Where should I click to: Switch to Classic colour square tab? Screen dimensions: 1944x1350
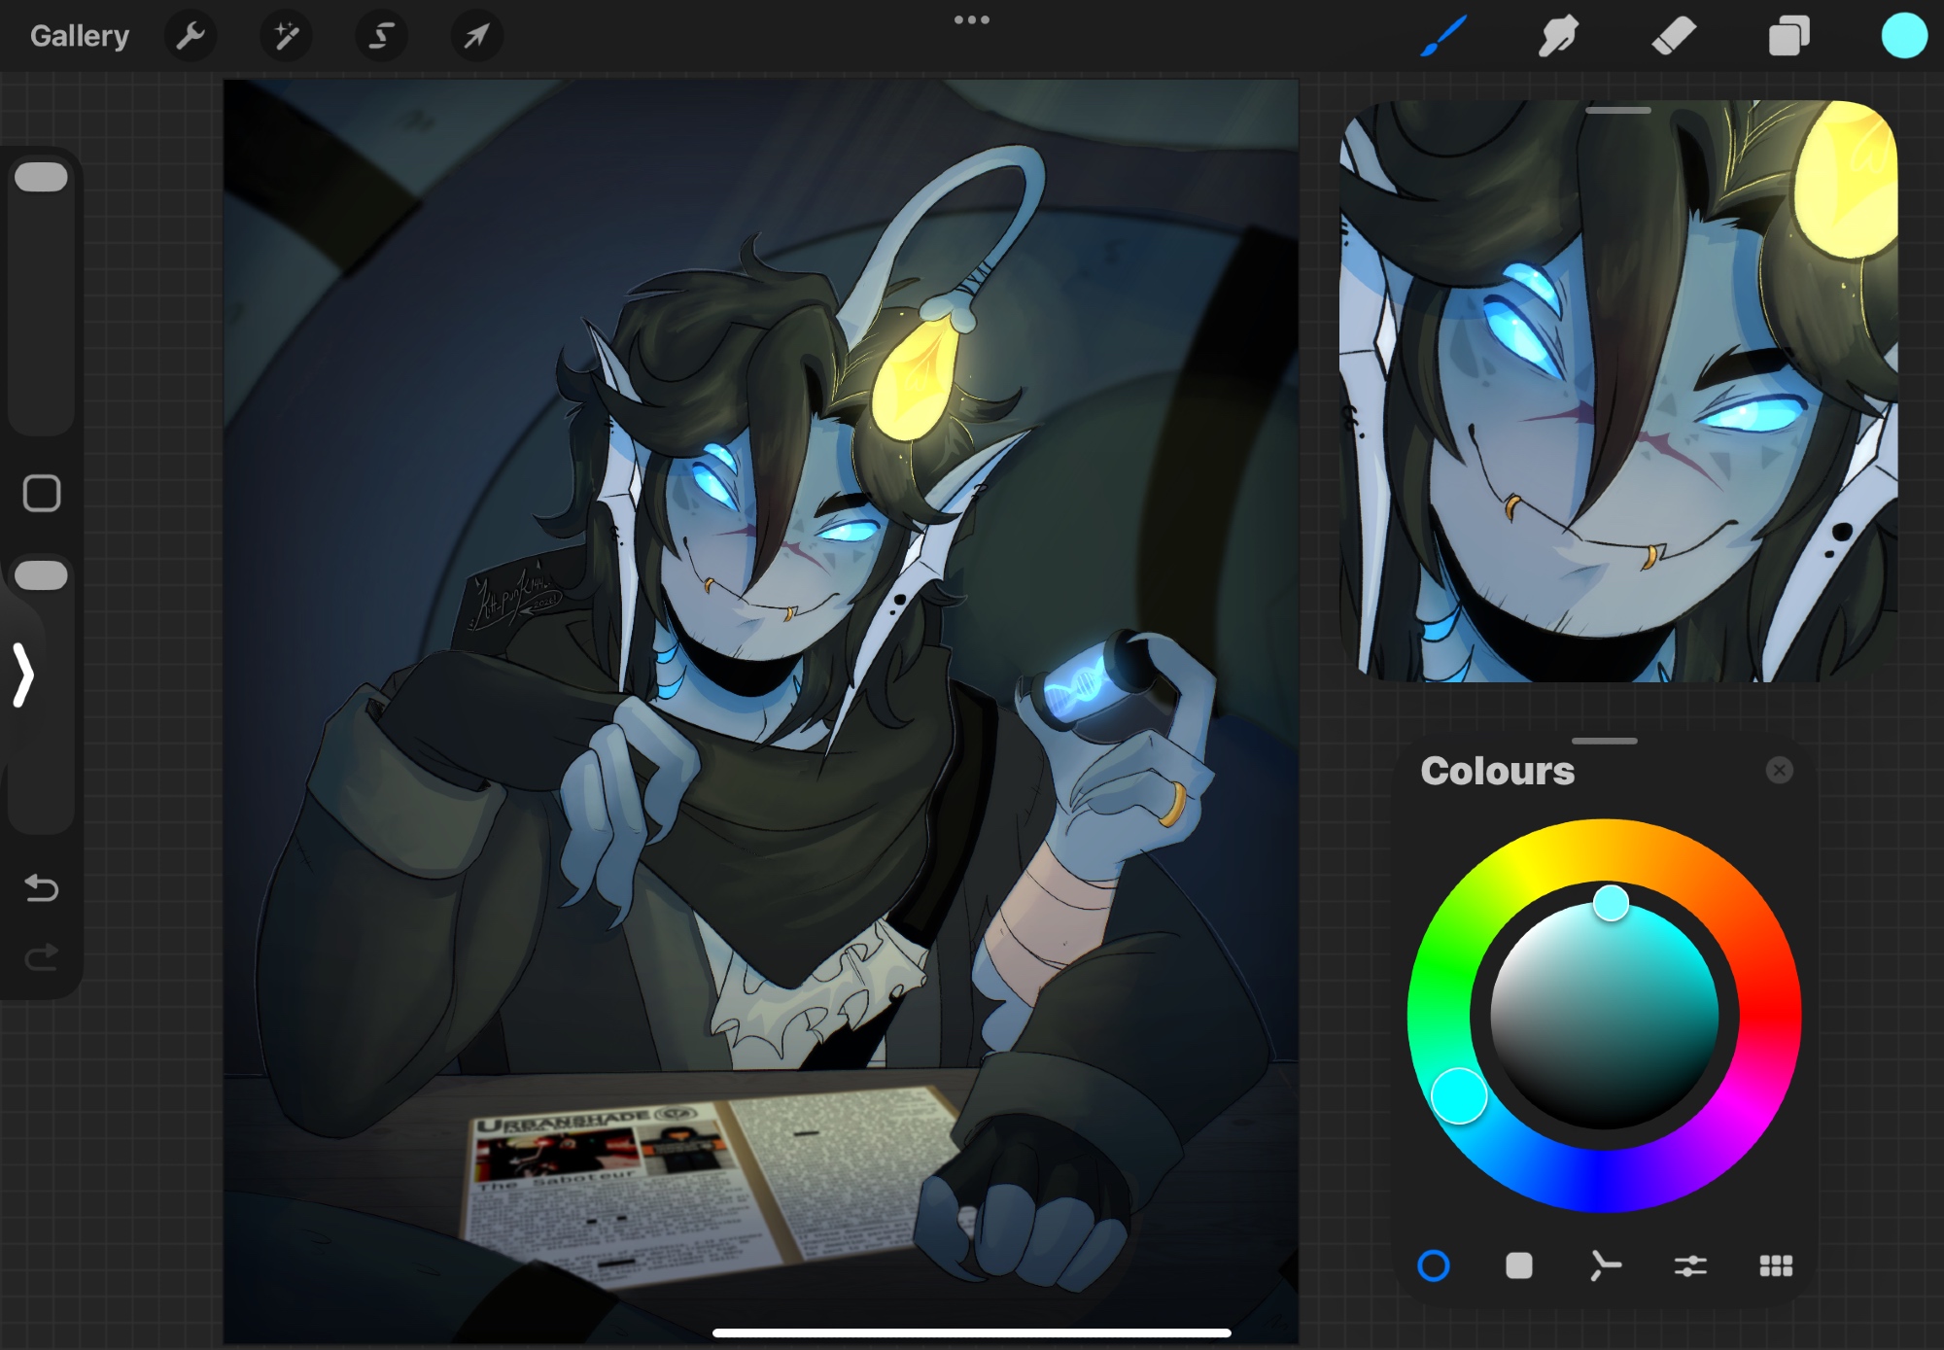coord(1519,1265)
